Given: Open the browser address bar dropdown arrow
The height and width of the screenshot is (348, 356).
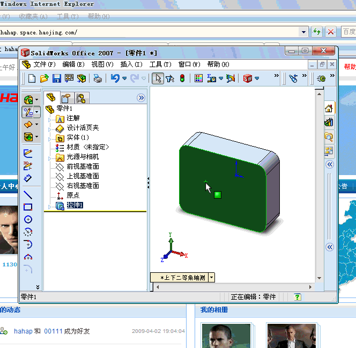Looking at the screenshot, I should 303,32.
